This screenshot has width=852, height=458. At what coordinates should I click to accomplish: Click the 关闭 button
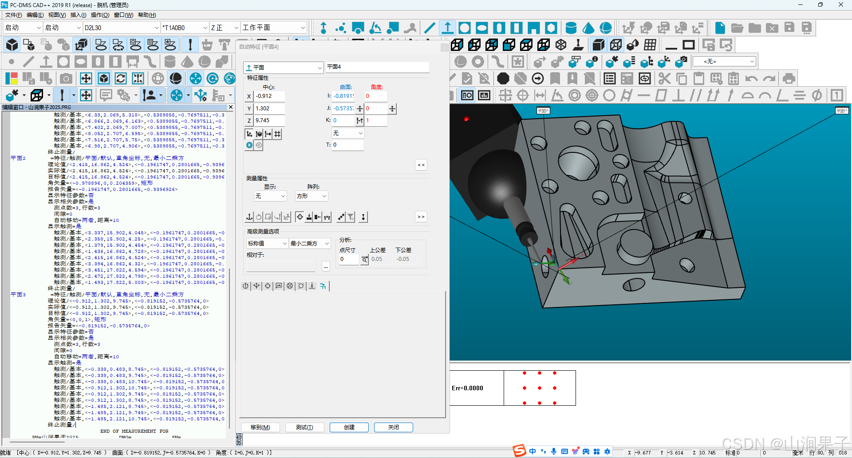[x=394, y=427]
